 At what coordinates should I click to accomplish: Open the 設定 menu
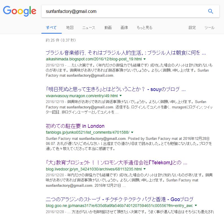tap(192, 28)
